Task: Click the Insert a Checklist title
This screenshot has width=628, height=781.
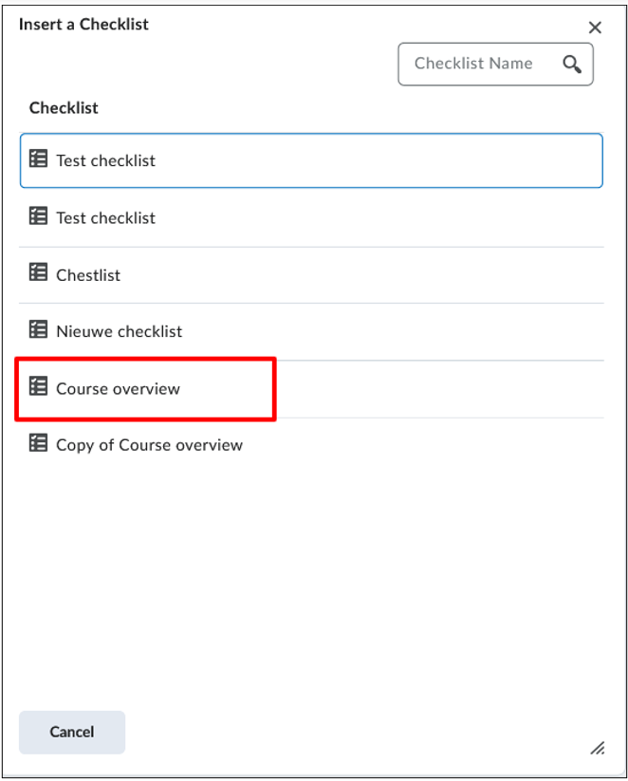Action: coord(83,25)
